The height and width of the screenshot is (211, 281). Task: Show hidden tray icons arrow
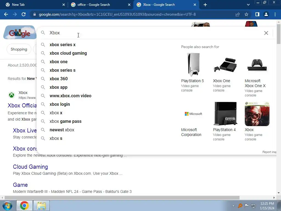(233, 206)
